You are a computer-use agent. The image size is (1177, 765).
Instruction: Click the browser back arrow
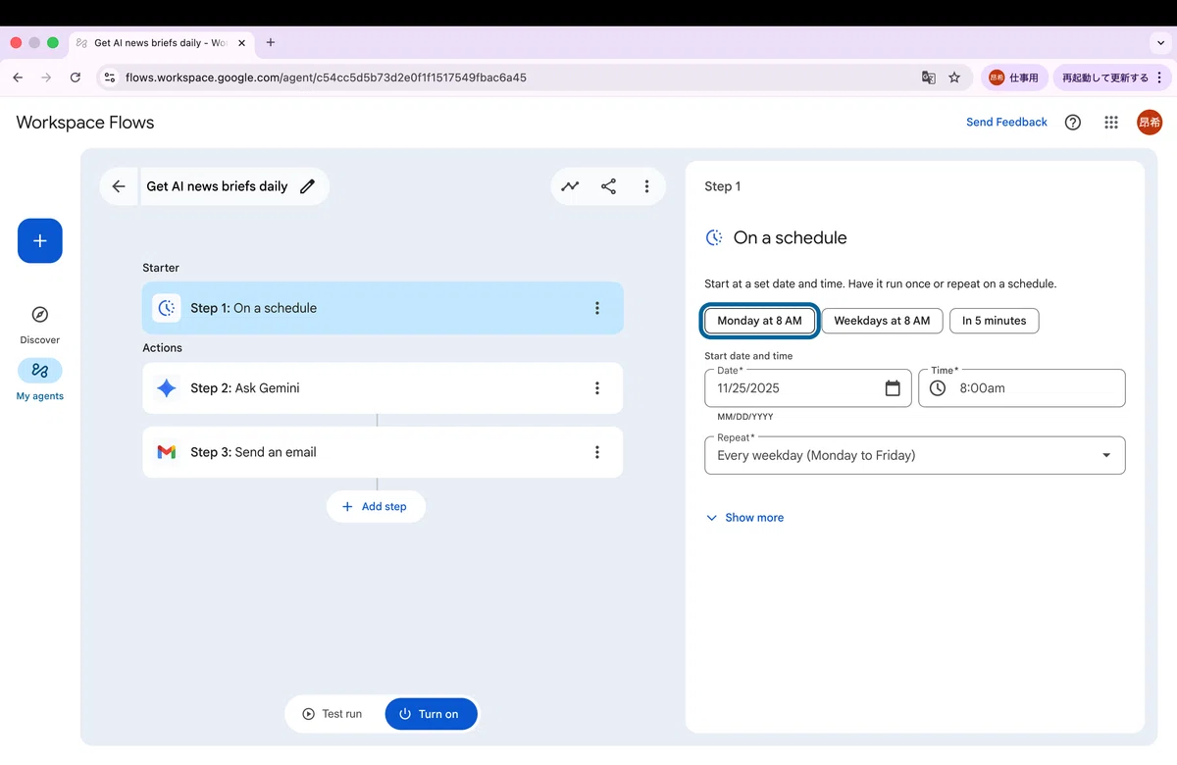[18, 77]
